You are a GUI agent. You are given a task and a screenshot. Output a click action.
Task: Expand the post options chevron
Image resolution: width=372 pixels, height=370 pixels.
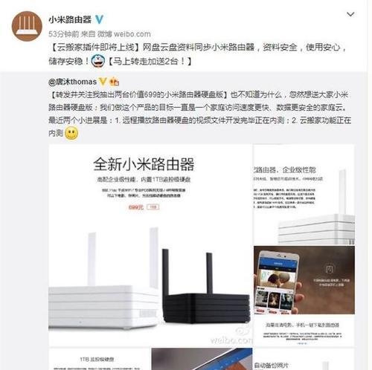(350, 14)
